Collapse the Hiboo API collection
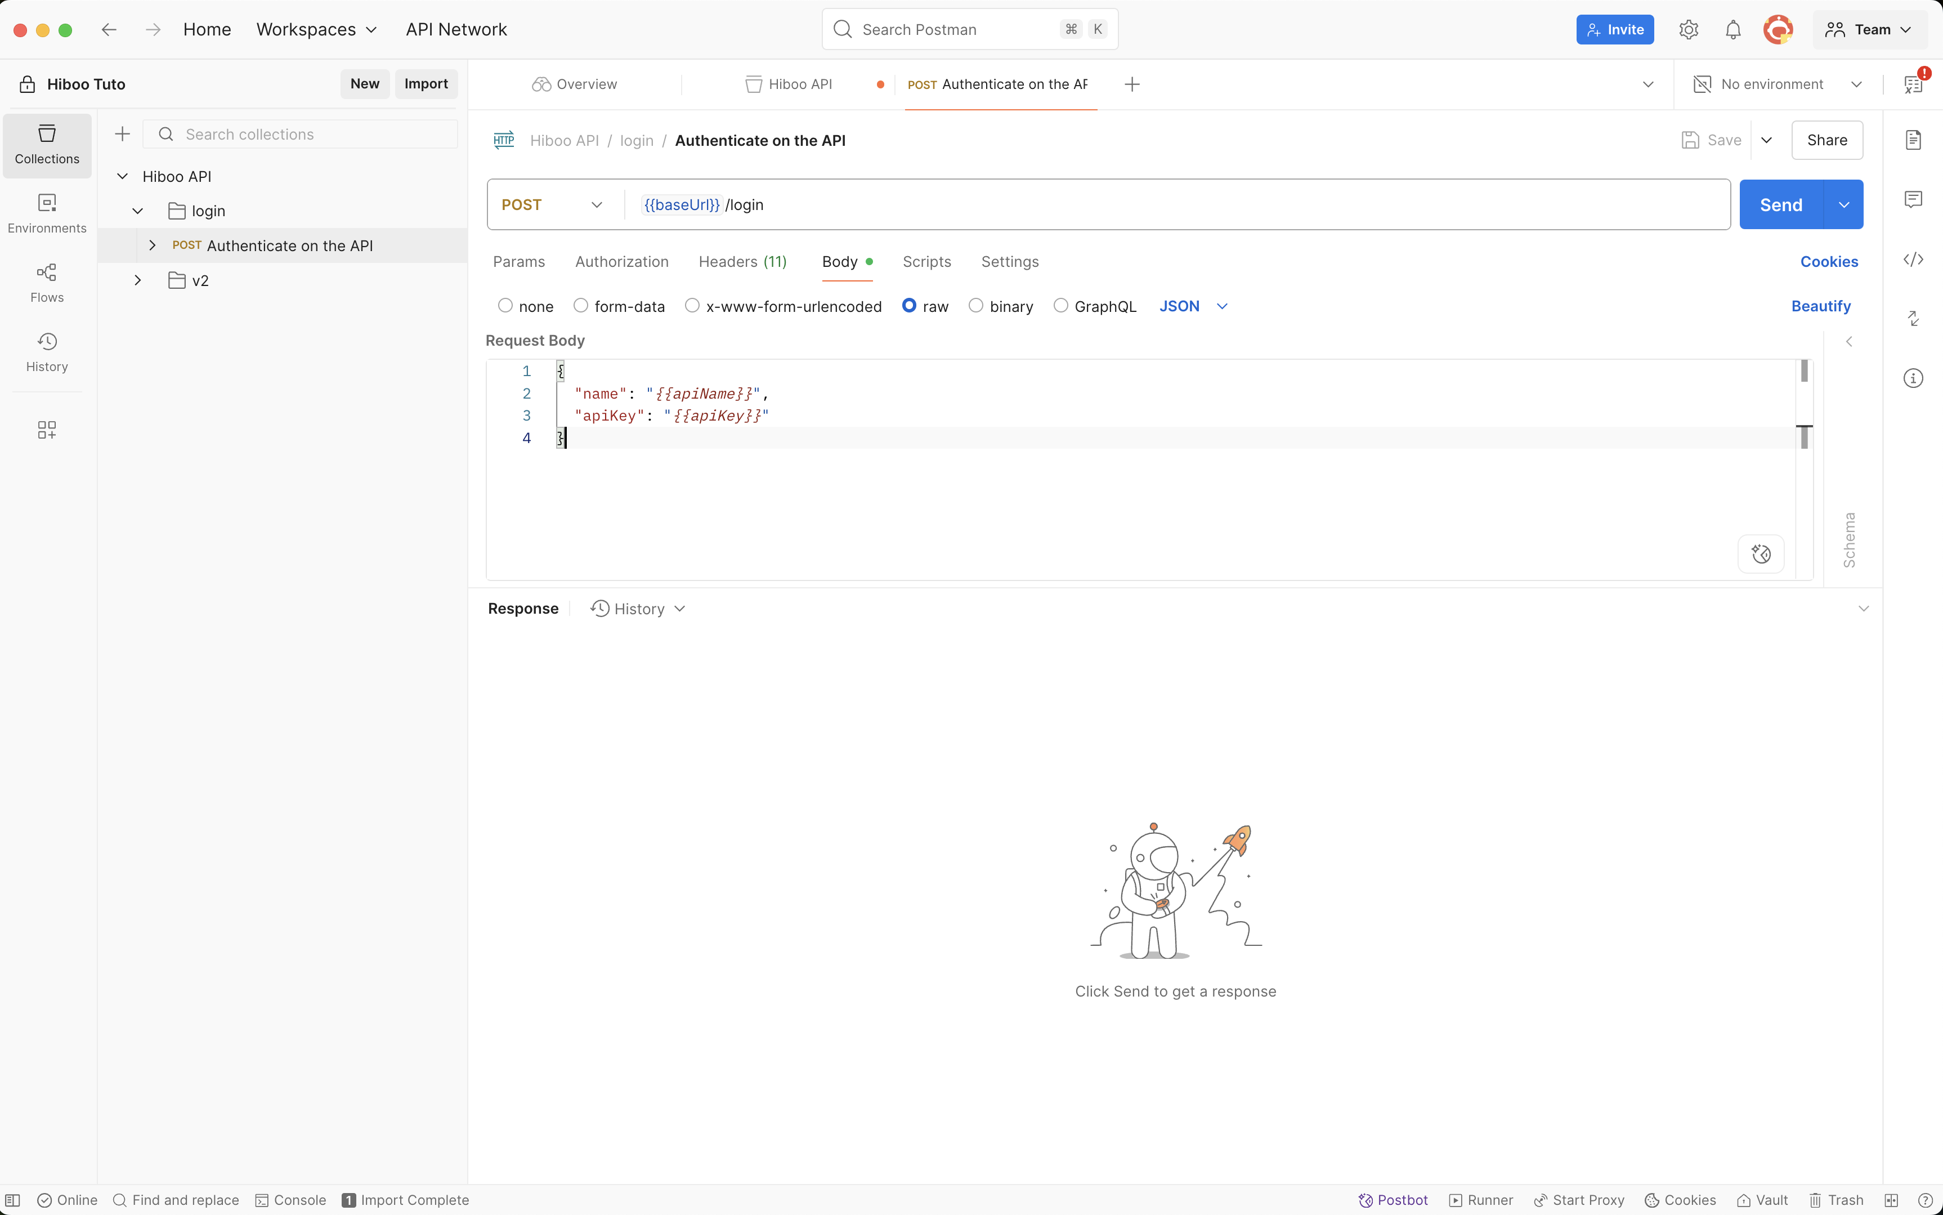The image size is (1943, 1215). pos(122,176)
